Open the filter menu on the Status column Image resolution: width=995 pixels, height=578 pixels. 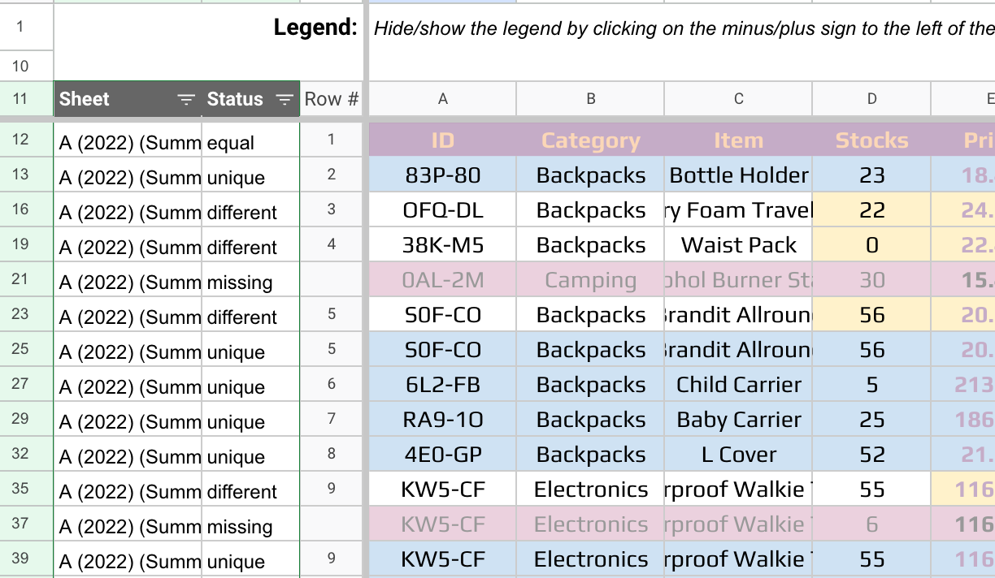tap(284, 99)
